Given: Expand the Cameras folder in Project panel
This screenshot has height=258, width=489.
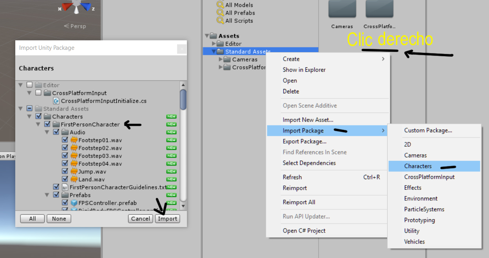Looking at the screenshot, I should pos(221,59).
